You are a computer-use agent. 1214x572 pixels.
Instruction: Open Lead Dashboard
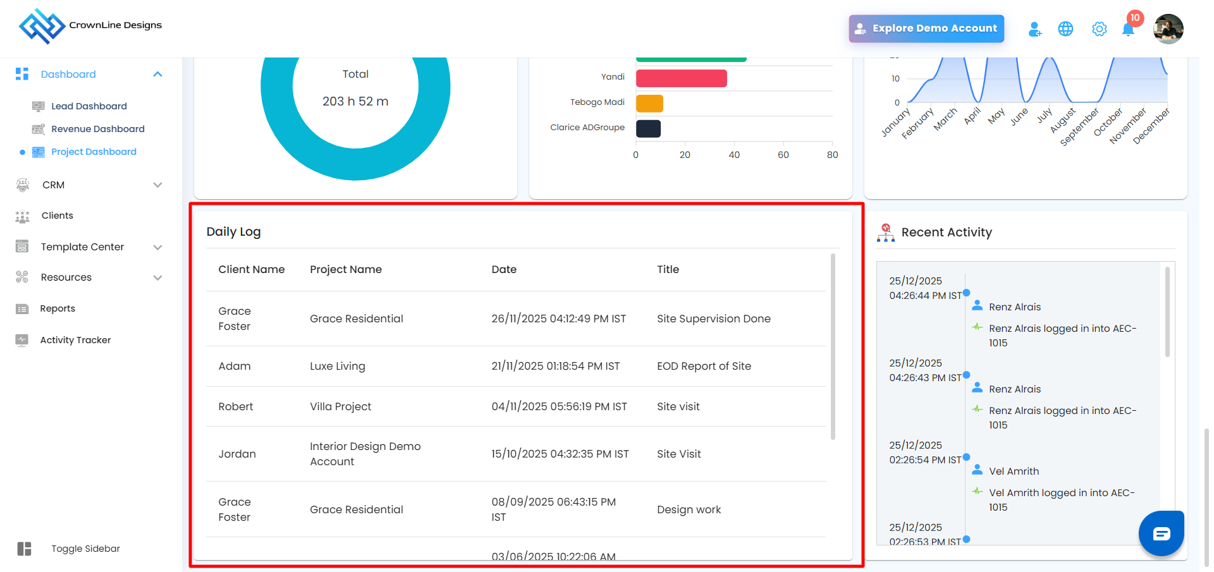click(x=89, y=106)
